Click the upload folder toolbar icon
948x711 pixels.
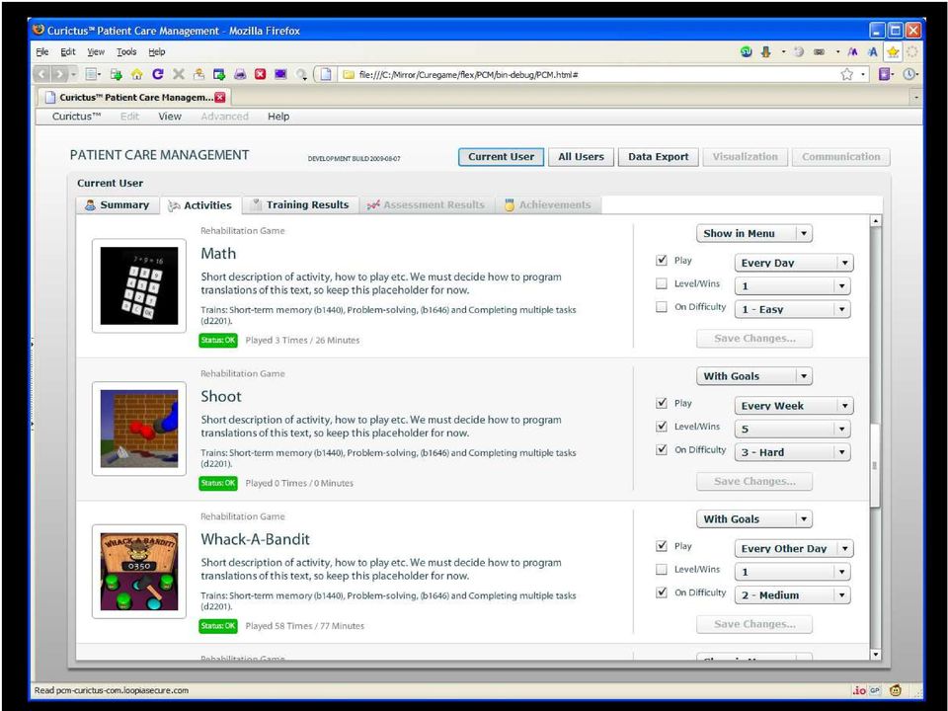click(198, 74)
